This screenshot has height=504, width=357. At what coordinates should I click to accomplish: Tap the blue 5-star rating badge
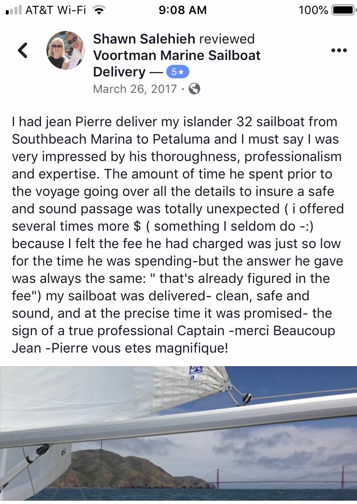point(178,72)
